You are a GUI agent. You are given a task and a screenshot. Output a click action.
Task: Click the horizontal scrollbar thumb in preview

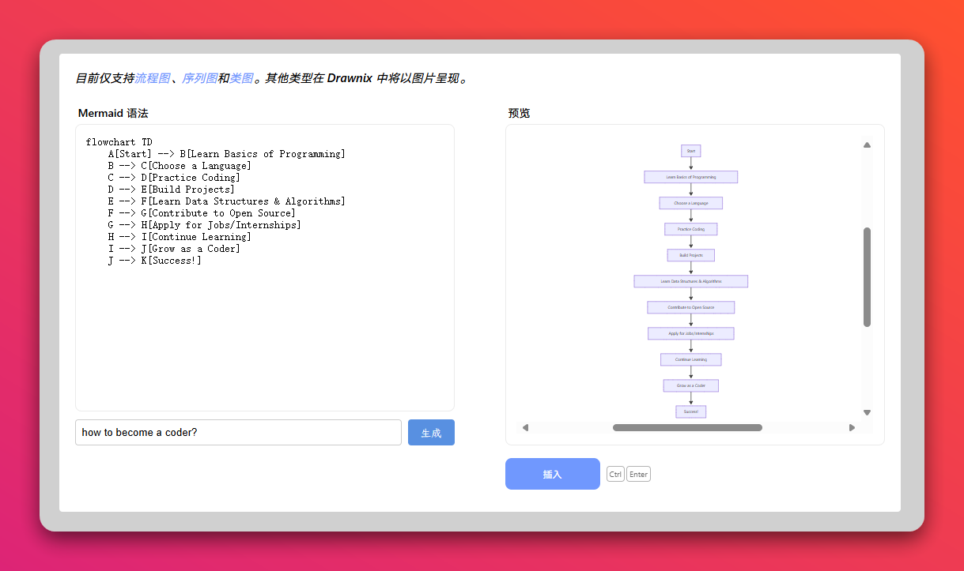pyautogui.click(x=687, y=428)
